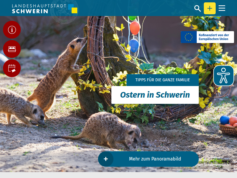Open the EU co-financing banner
The image size is (237, 178).
207,37
